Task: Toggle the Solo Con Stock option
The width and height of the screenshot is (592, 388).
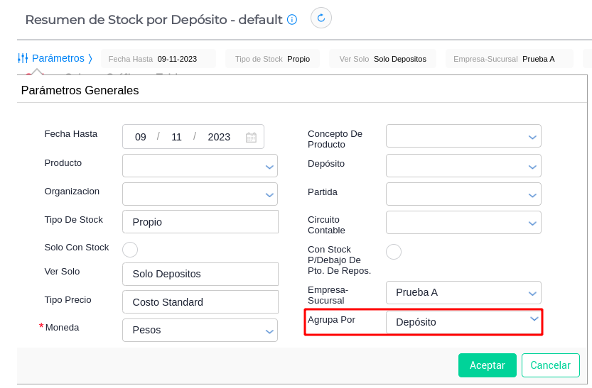Action: point(130,250)
